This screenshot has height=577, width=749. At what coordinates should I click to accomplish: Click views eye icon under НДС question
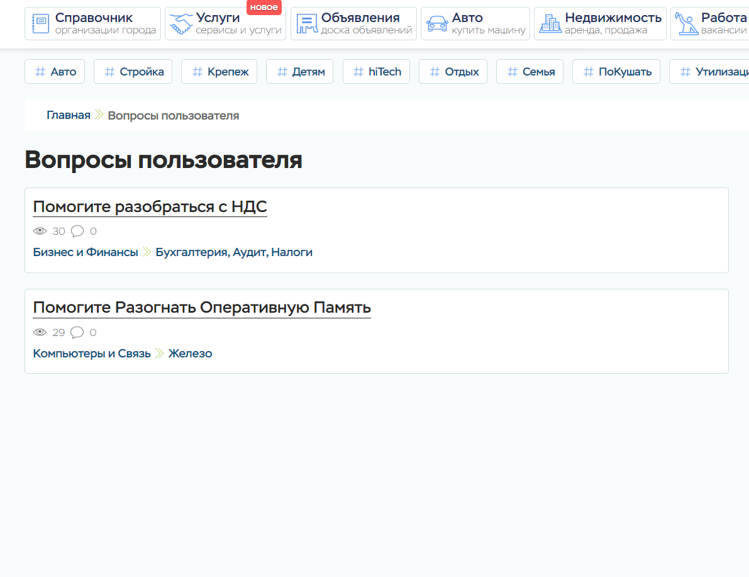click(40, 232)
